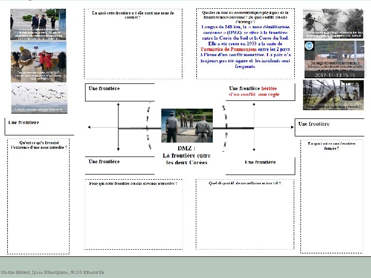The height and width of the screenshot is (278, 371).
Task: Click 'La frontière entre les deux Corées' heading
Action: (187, 159)
